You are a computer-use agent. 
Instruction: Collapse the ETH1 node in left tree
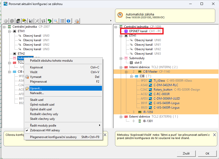pyautogui.click(x=10, y=31)
